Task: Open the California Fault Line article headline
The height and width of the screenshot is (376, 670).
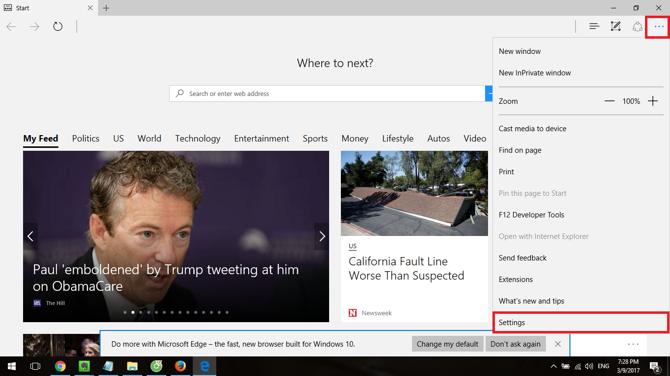Action: pos(407,268)
